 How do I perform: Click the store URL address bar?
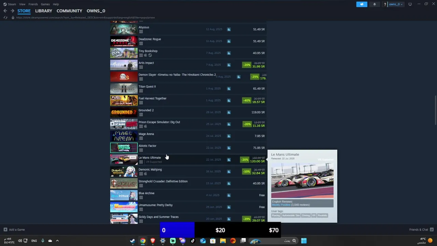coord(85,17)
